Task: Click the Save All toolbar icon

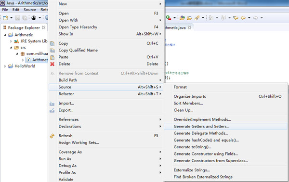Action: click(x=25, y=18)
